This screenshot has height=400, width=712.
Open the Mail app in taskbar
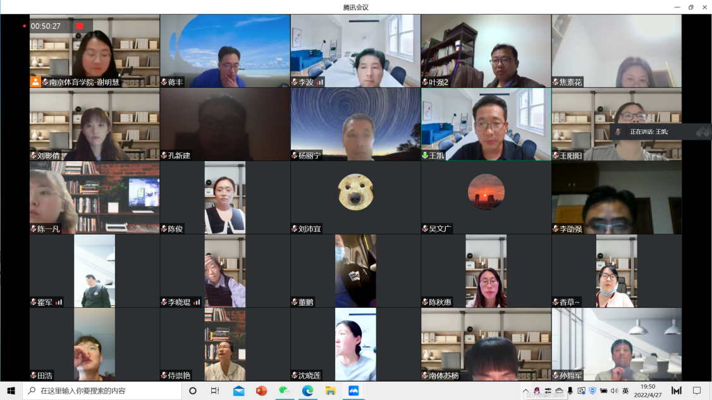click(x=238, y=391)
